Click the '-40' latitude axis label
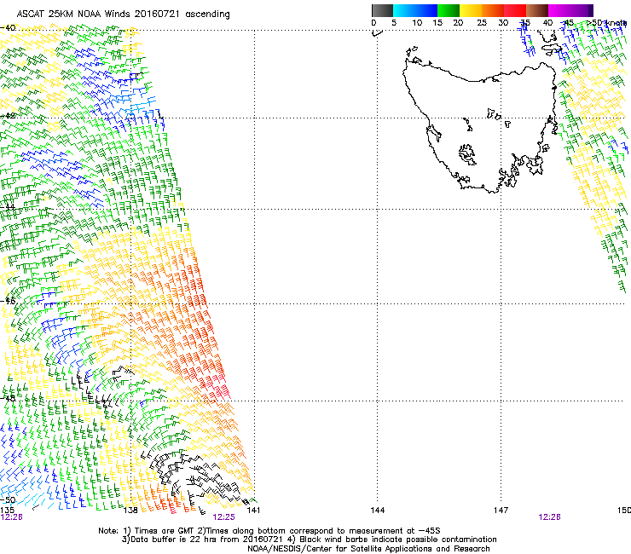631x554 pixels. point(8,28)
